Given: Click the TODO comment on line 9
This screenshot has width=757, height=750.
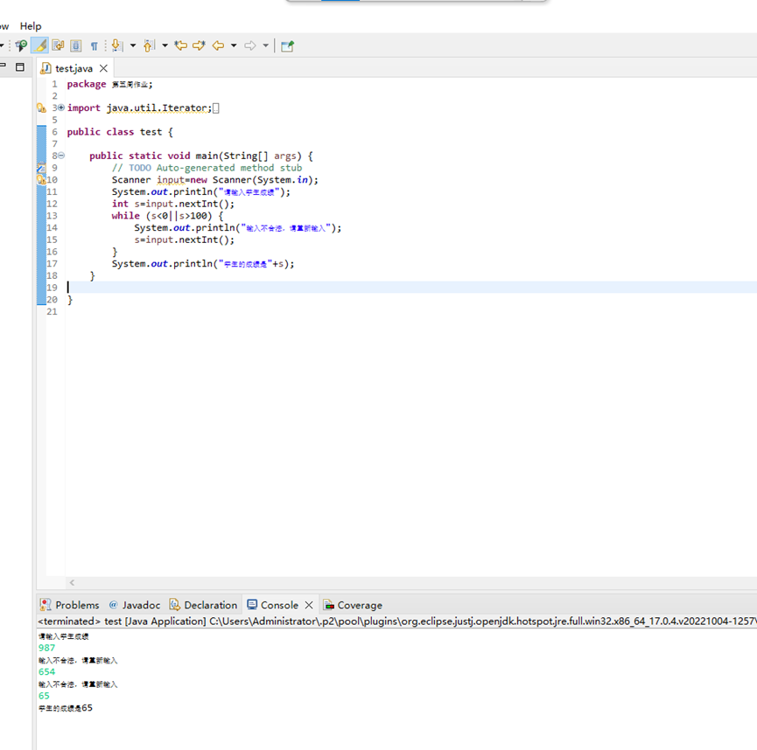Looking at the screenshot, I should click(207, 168).
